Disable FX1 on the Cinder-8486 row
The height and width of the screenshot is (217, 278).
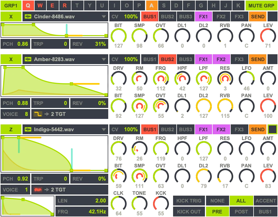203,16
